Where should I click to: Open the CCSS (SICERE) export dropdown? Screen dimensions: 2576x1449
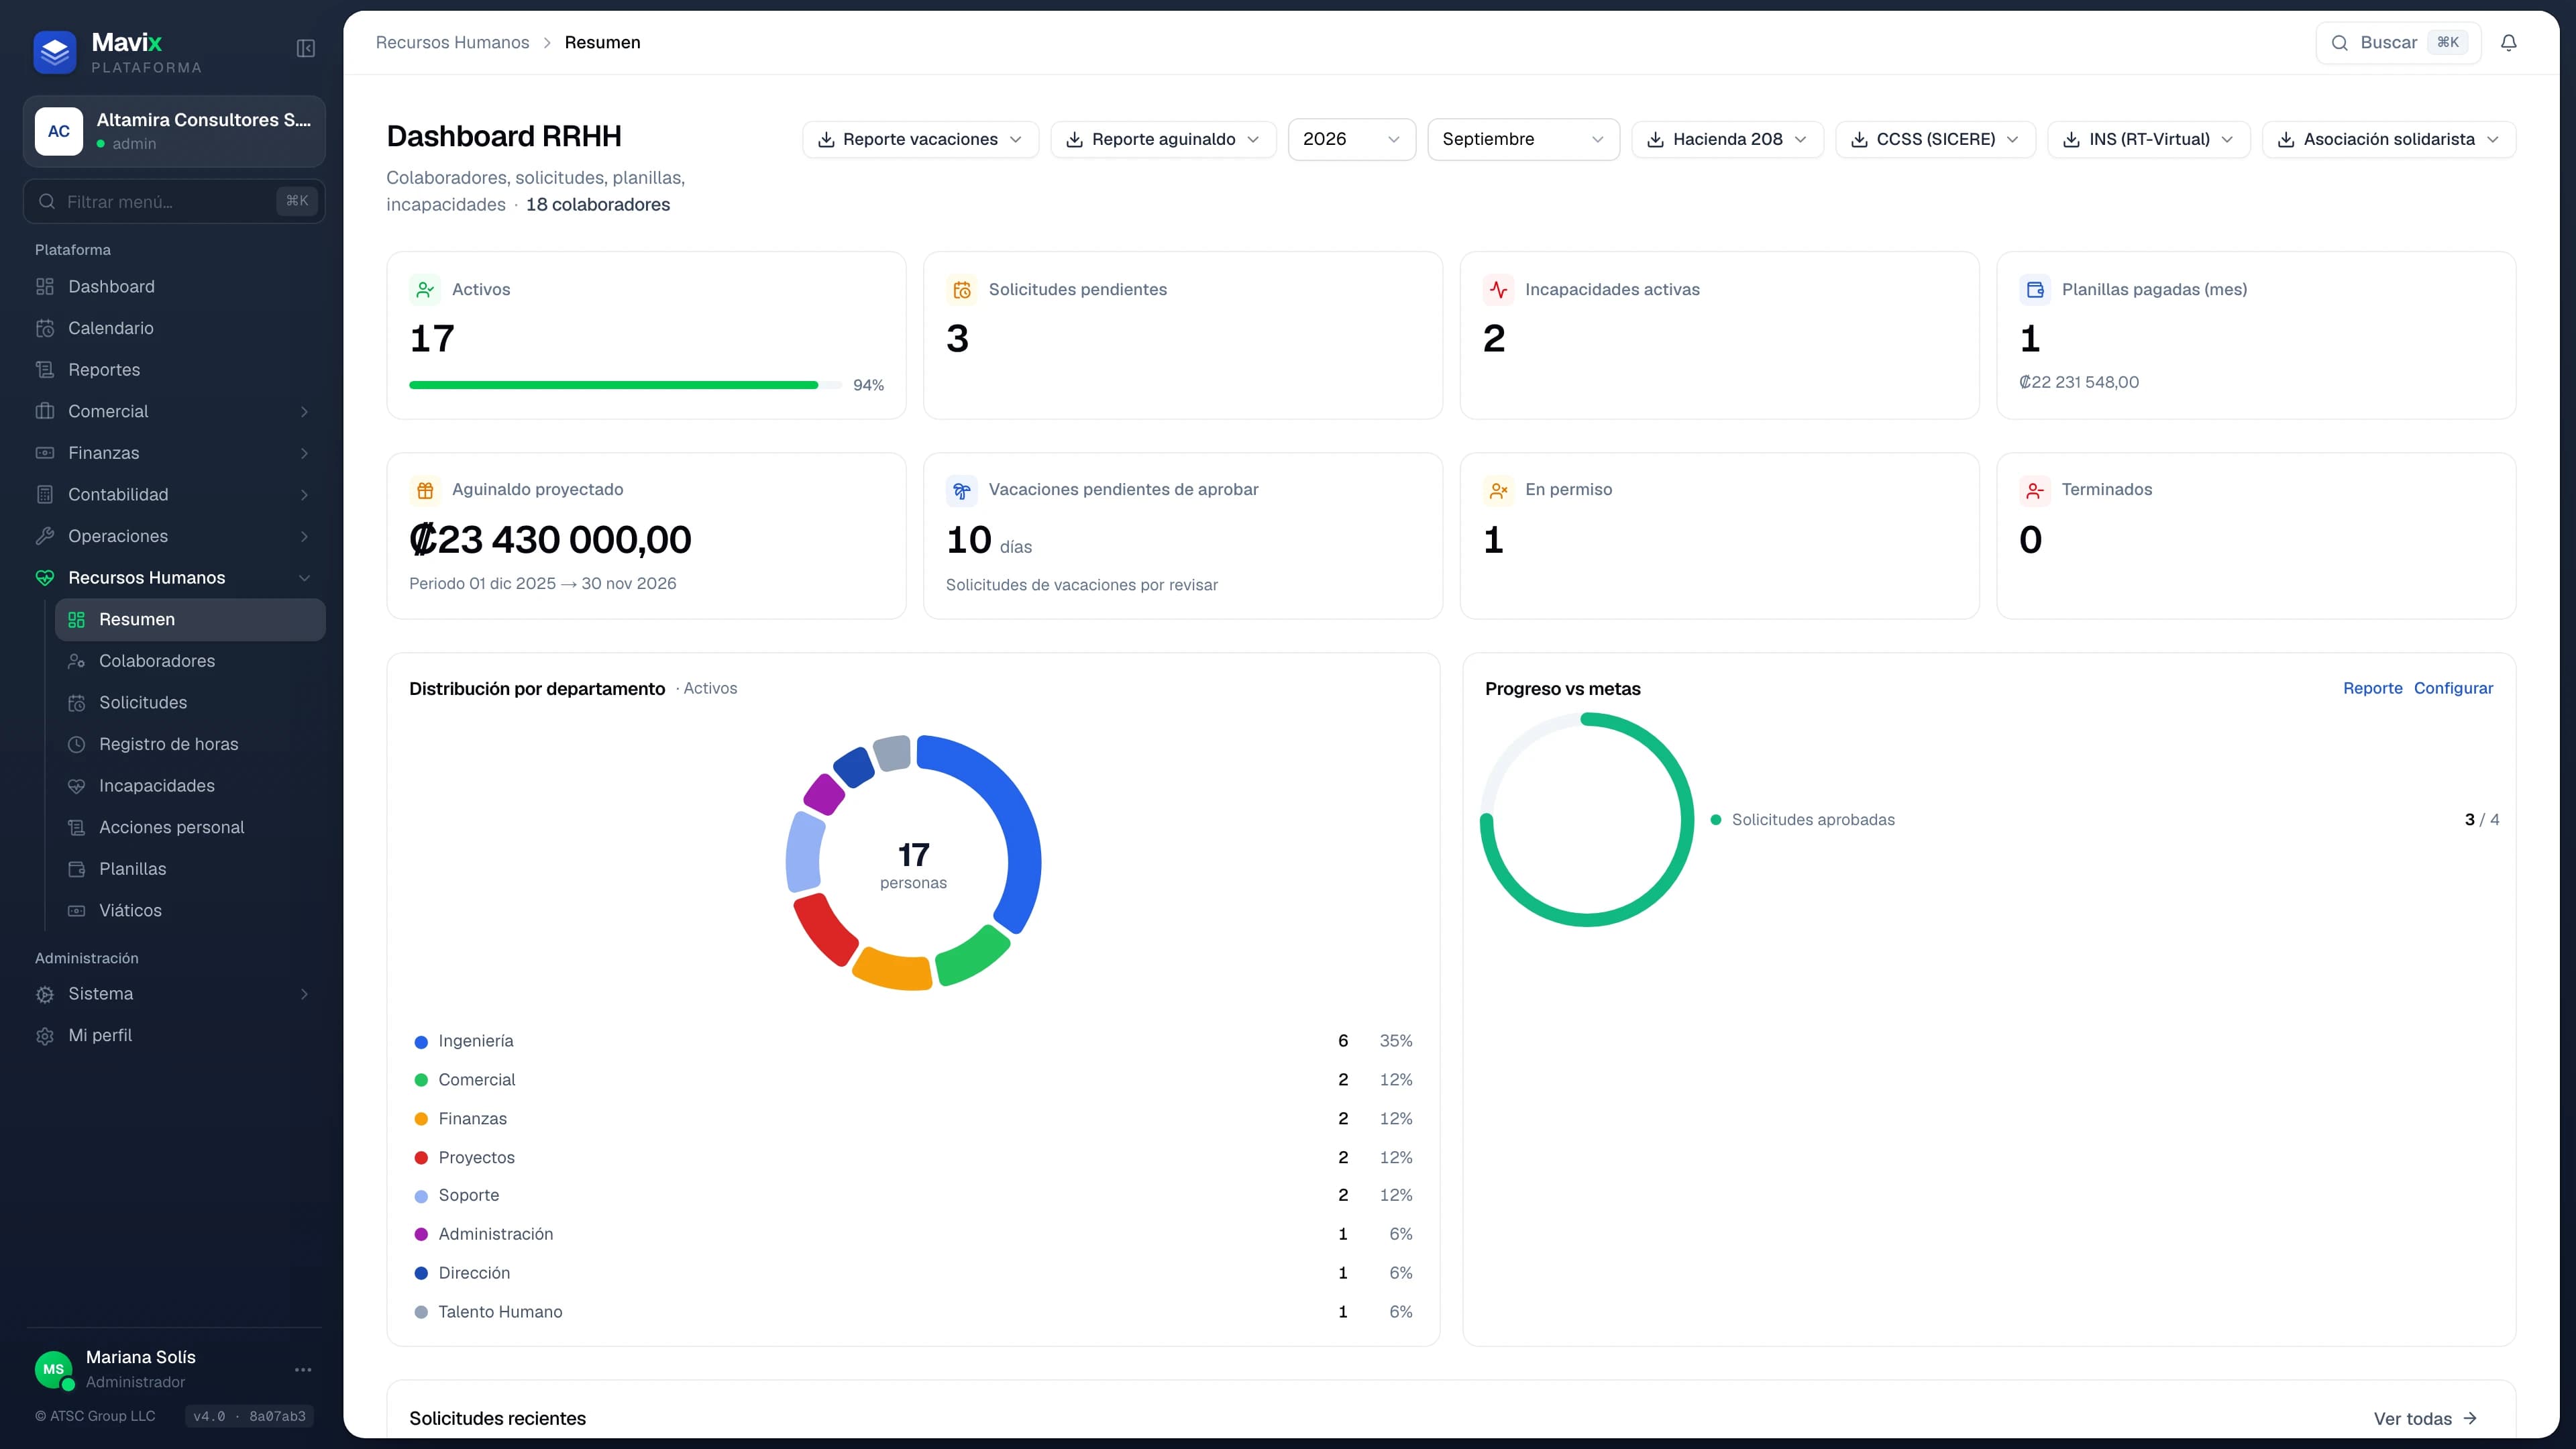(1935, 139)
